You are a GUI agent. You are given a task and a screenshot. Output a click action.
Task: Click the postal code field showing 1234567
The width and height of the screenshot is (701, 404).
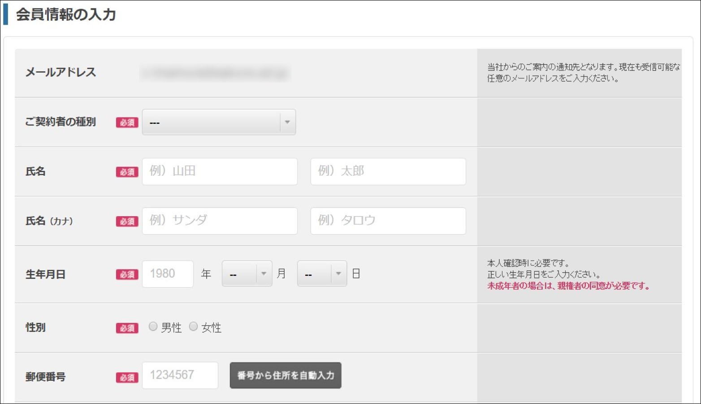tap(180, 375)
